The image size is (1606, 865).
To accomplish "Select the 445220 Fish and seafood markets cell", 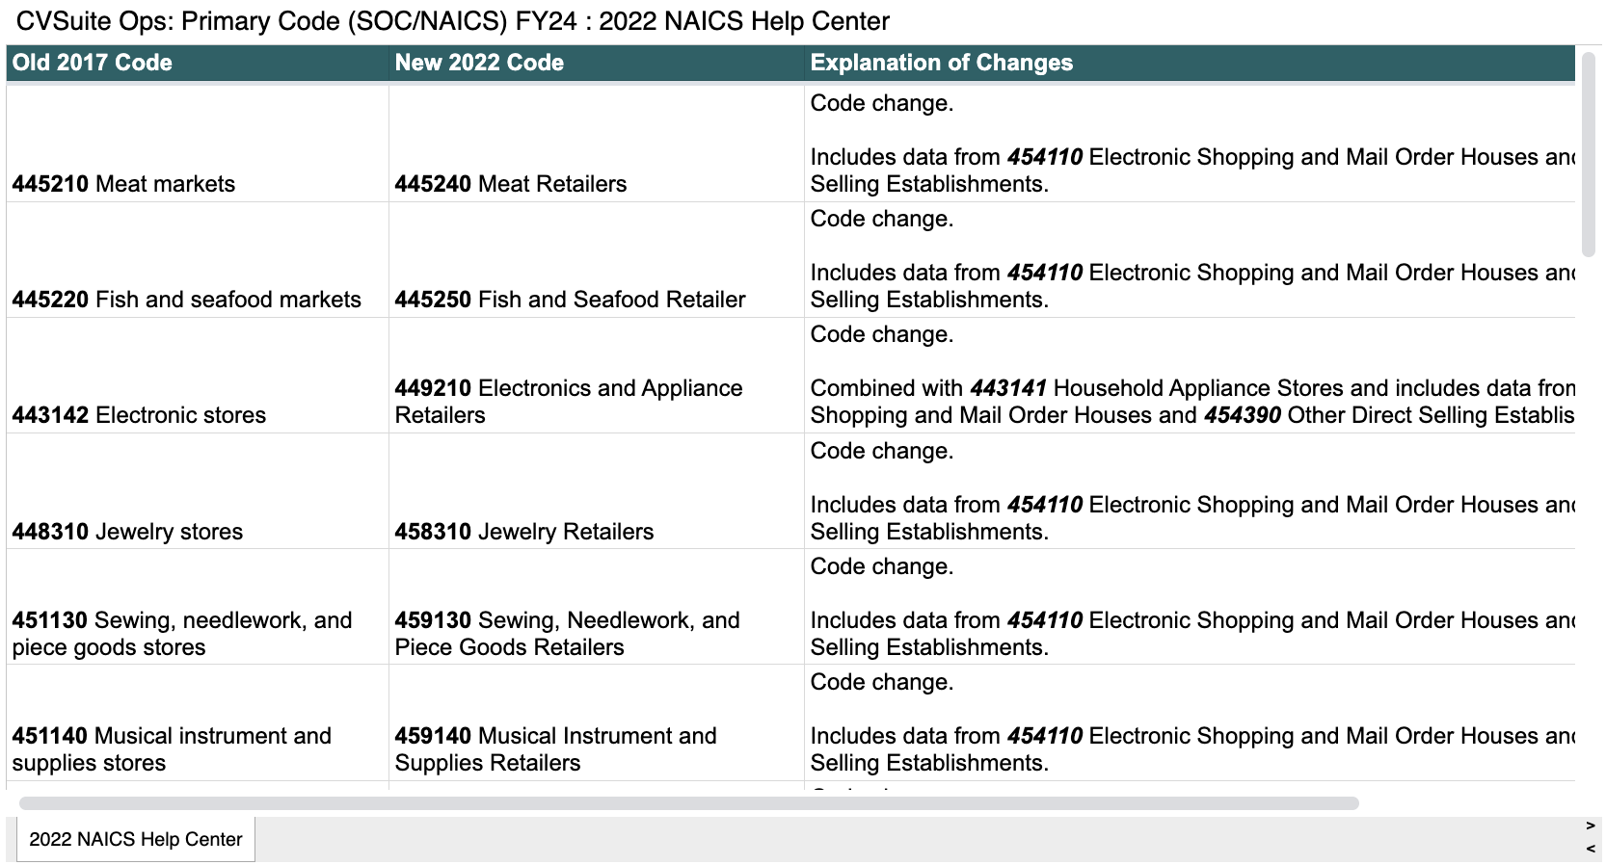I will [x=186, y=300].
